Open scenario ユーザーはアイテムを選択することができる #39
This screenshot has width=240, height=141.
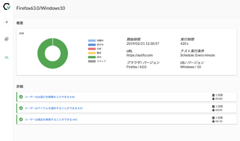(x=54, y=108)
